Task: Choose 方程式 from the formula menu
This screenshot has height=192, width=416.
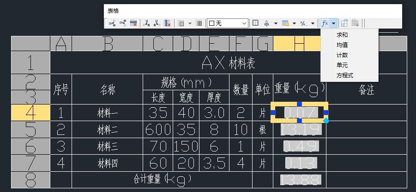Action: click(345, 76)
